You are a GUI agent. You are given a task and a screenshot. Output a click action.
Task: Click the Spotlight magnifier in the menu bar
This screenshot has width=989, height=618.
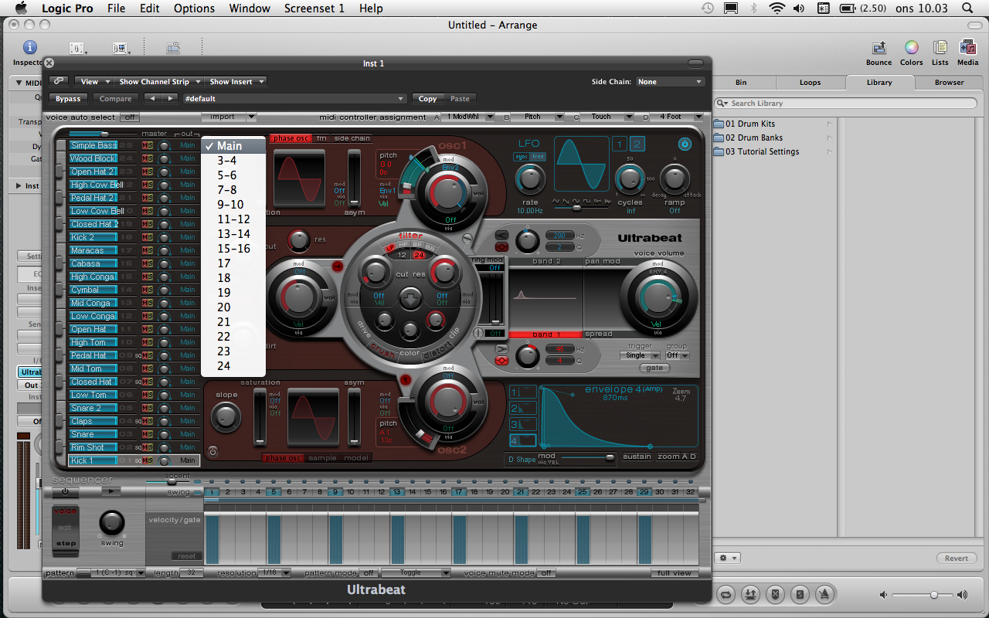tap(967, 8)
